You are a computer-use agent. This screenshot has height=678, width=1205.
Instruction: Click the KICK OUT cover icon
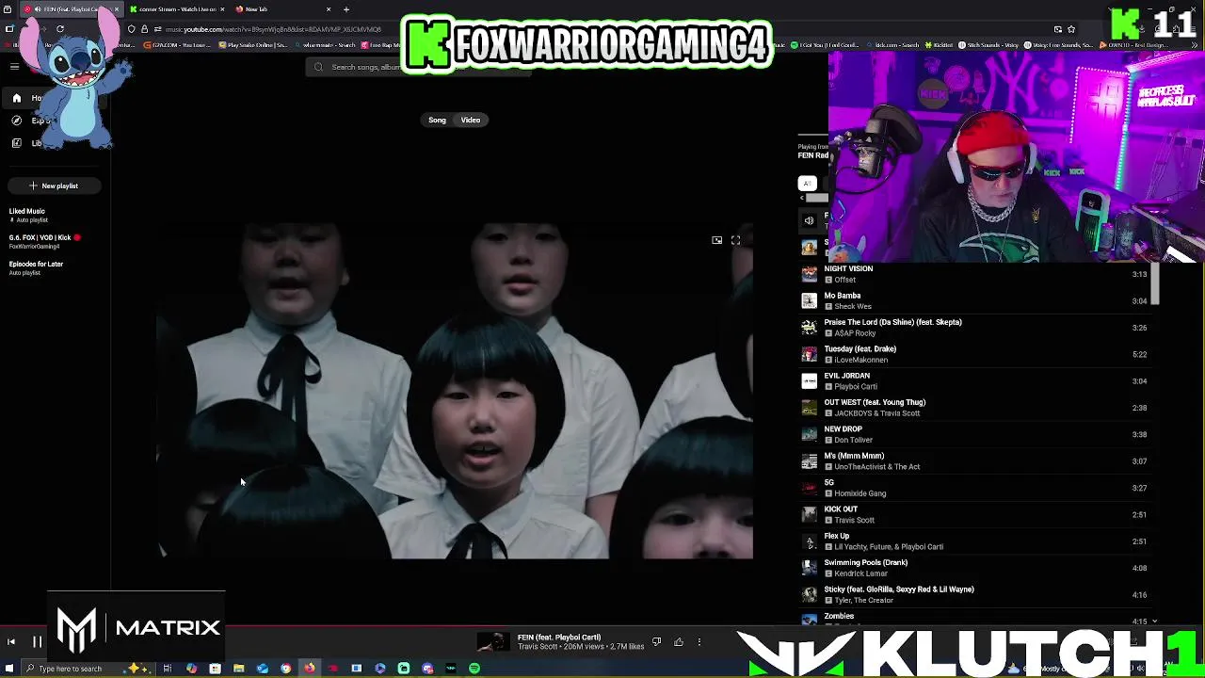tap(809, 514)
